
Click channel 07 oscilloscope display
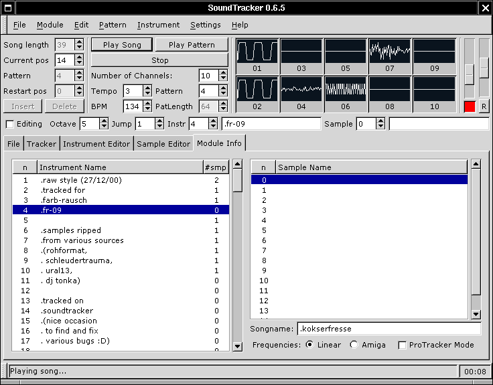point(390,52)
